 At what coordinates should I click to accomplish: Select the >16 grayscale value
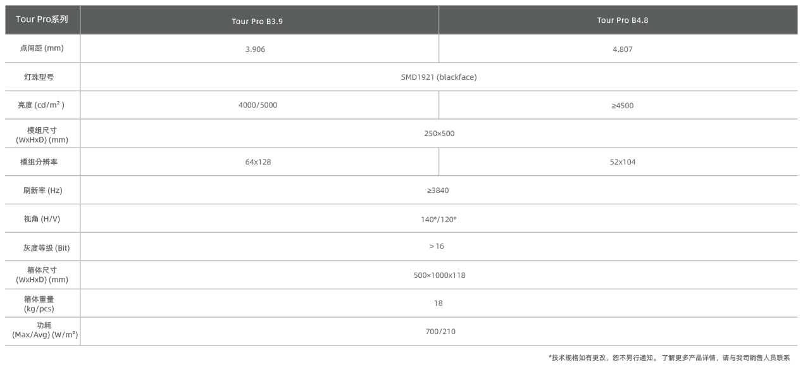click(x=437, y=246)
